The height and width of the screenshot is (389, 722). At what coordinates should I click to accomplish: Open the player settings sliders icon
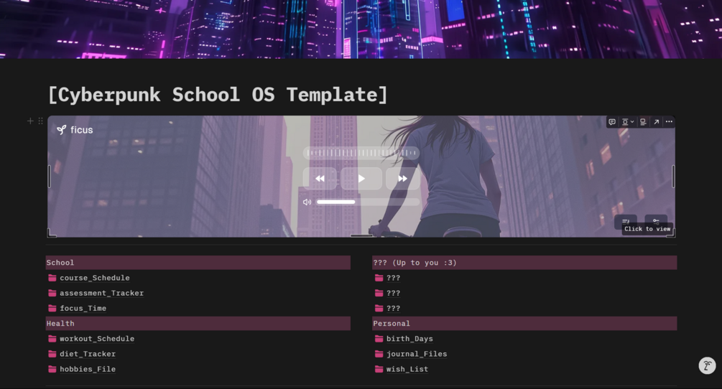pos(656,221)
